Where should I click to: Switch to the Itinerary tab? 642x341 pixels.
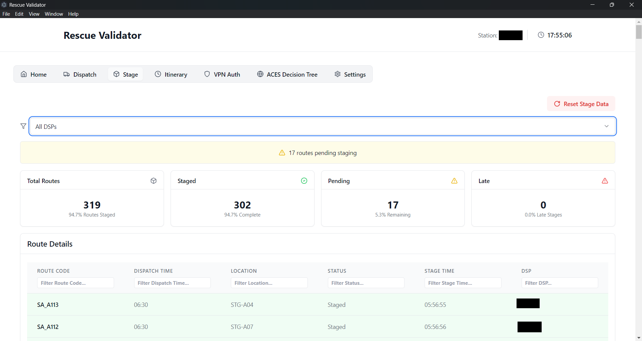click(171, 74)
